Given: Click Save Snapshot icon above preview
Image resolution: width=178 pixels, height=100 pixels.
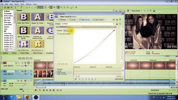Looking at the screenshot, I should coord(154,11).
